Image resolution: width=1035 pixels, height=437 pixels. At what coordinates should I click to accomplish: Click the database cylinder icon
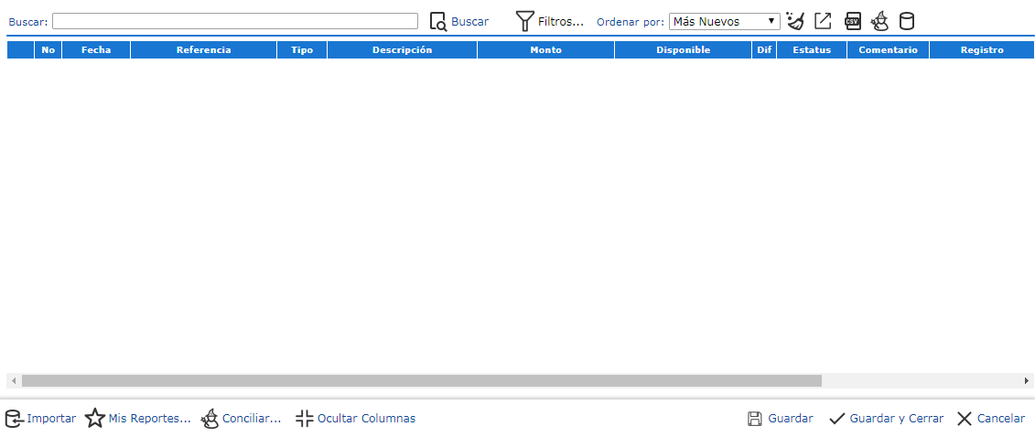click(907, 21)
